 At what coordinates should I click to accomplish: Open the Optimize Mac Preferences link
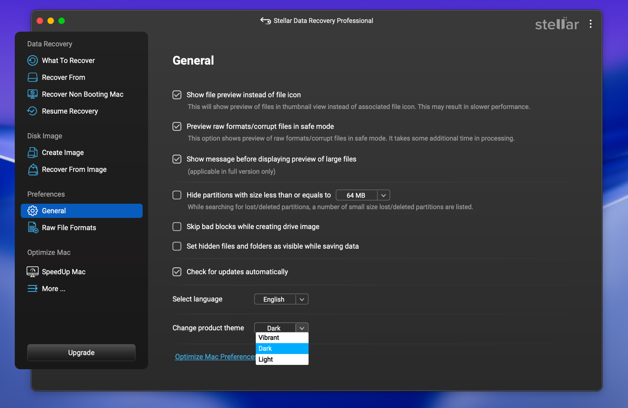click(x=215, y=357)
